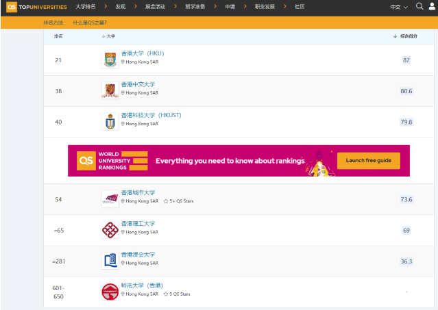Click the 5+ QS Stars badge

point(178,201)
